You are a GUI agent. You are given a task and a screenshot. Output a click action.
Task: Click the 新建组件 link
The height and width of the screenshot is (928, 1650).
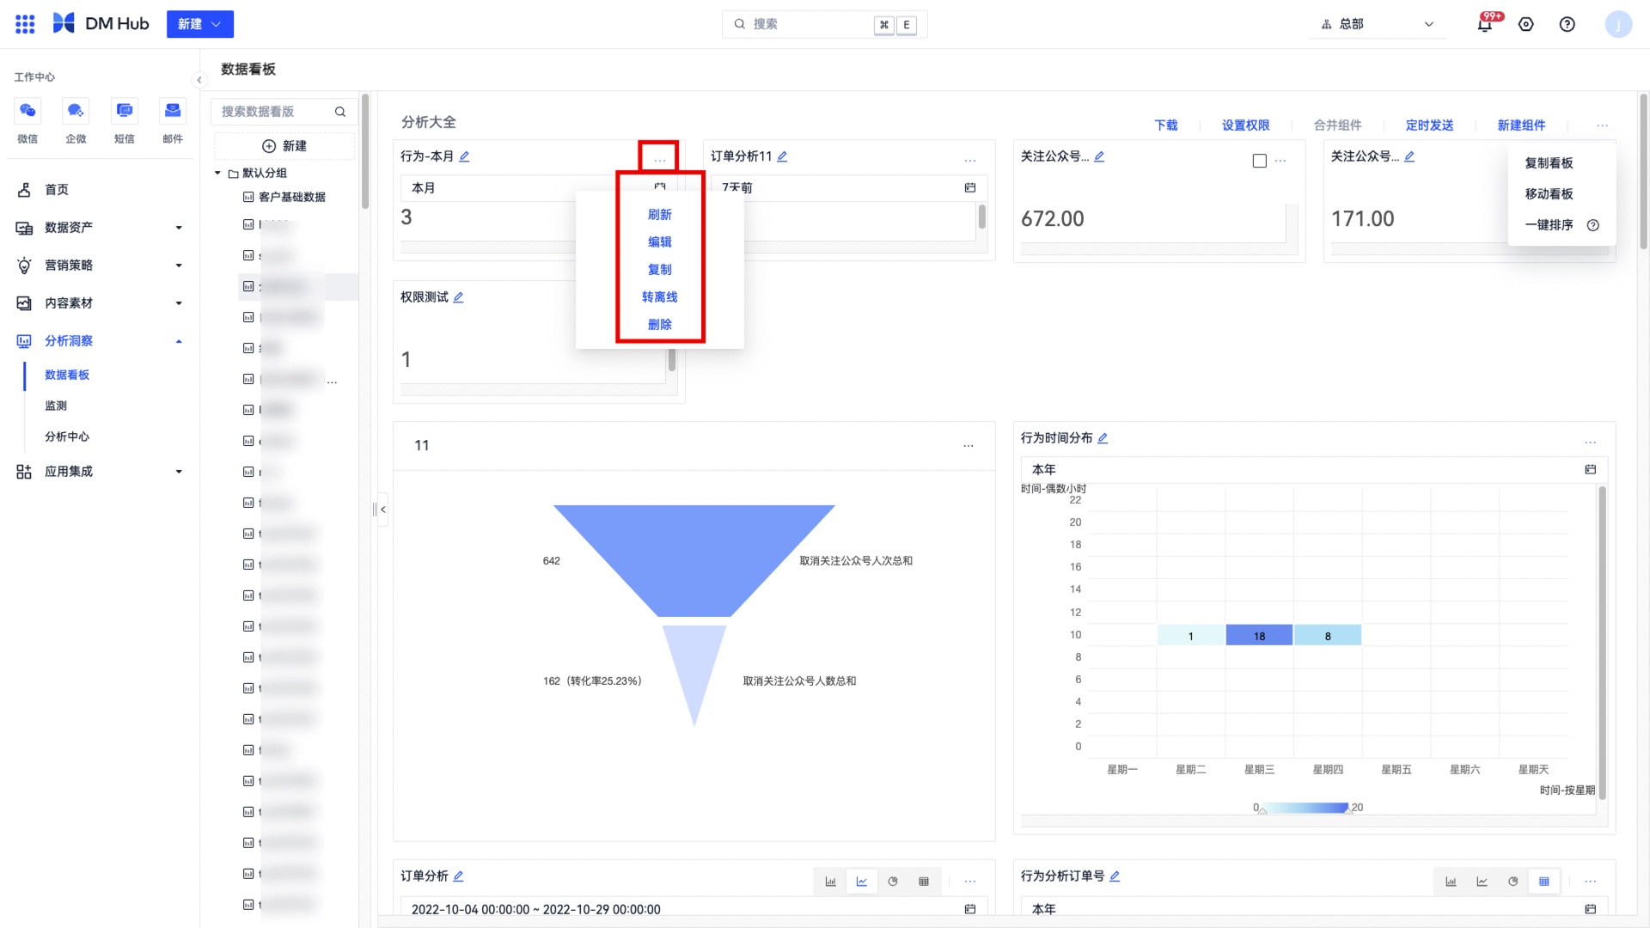[1522, 125]
